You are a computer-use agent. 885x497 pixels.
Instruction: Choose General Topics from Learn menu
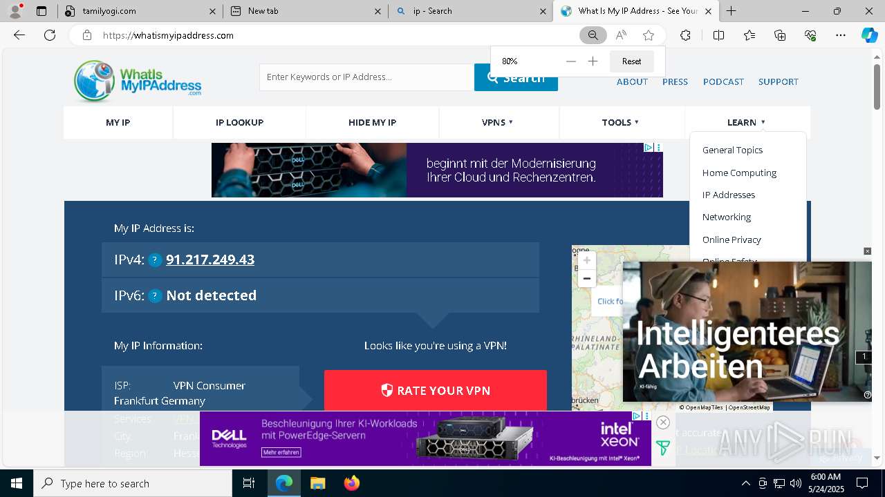(732, 150)
